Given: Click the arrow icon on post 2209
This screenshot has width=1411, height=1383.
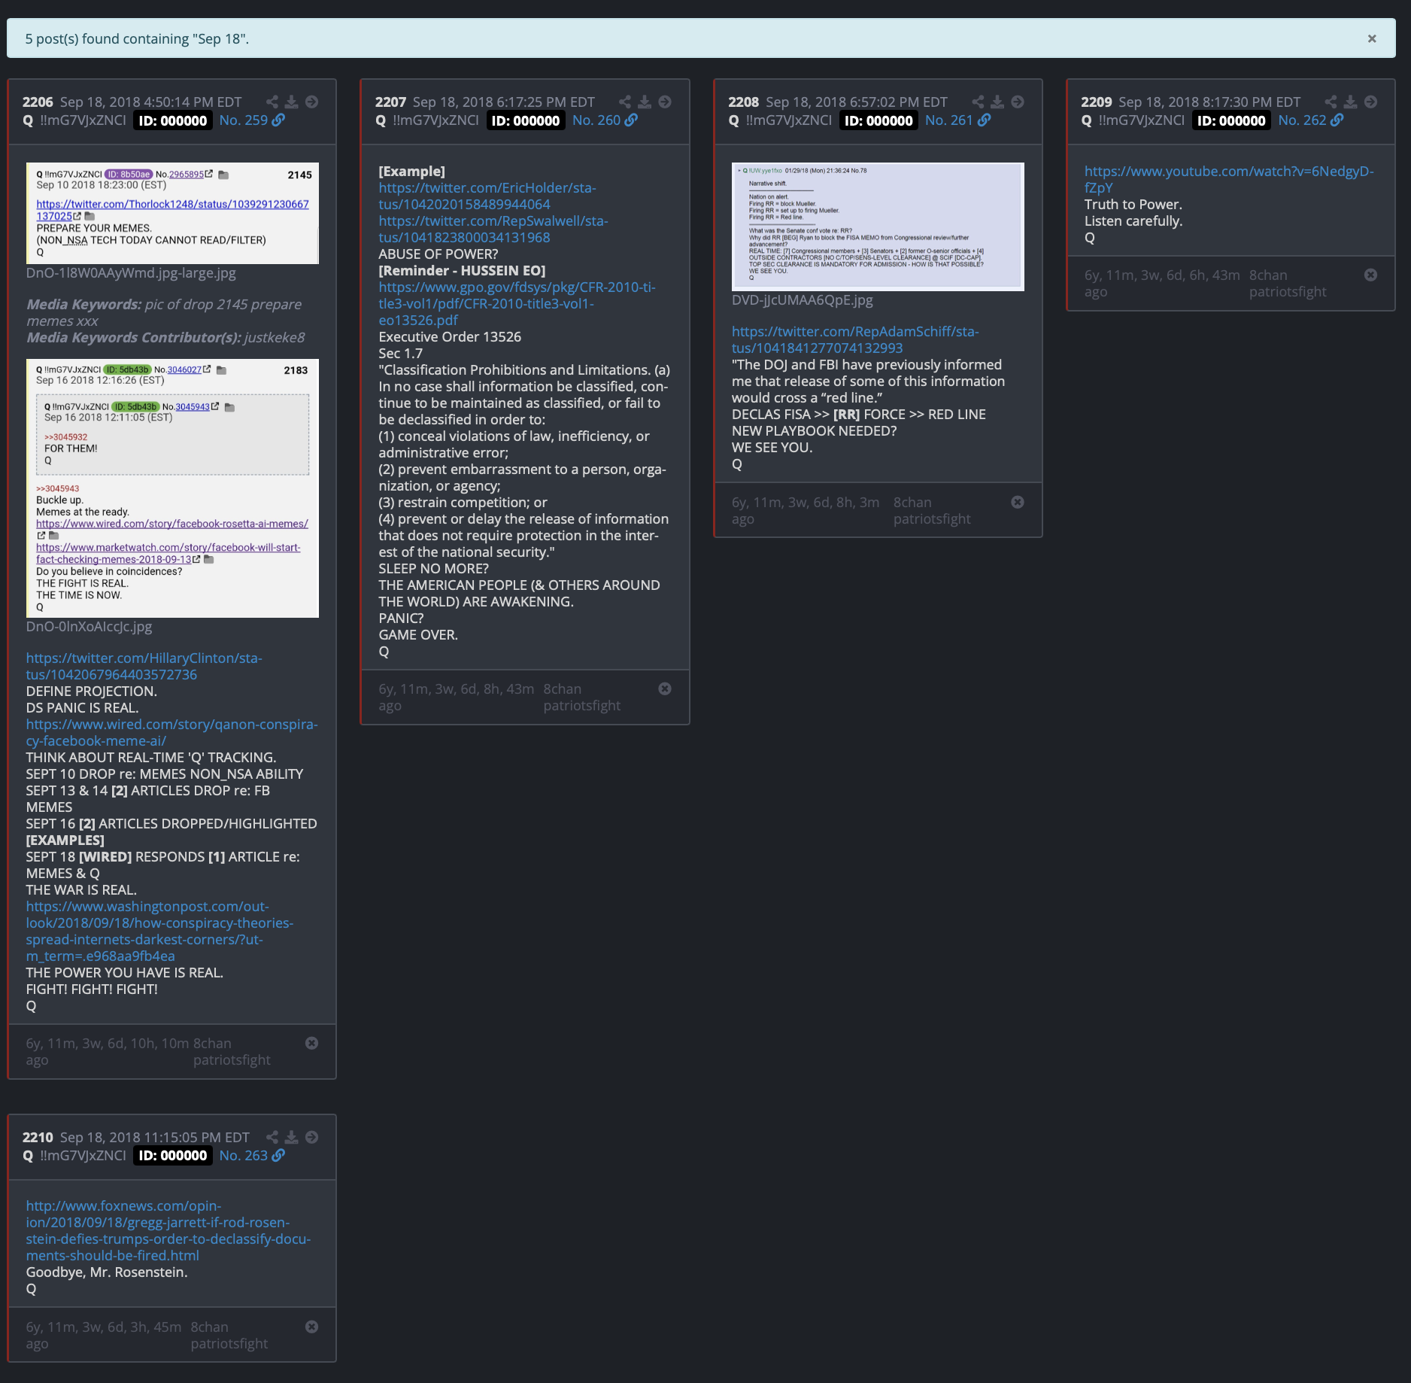Looking at the screenshot, I should tap(1370, 102).
